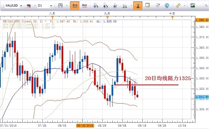Click the greyed refresh eye icon
Viewport: 209px width, 129px height.
158,6
